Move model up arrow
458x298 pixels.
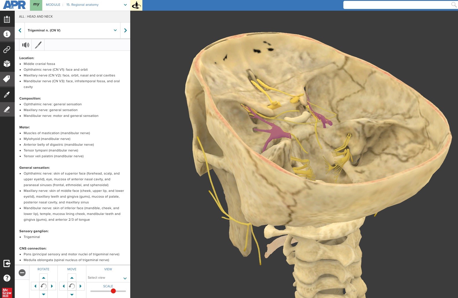click(72, 278)
